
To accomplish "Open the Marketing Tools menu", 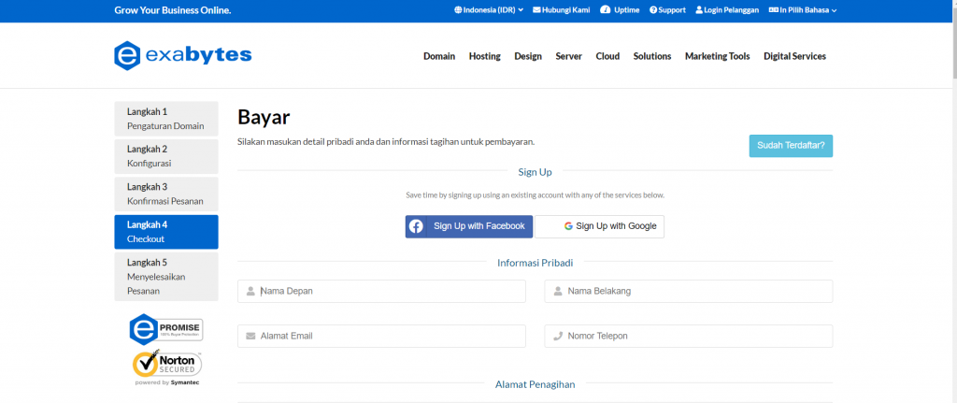I will coord(718,56).
